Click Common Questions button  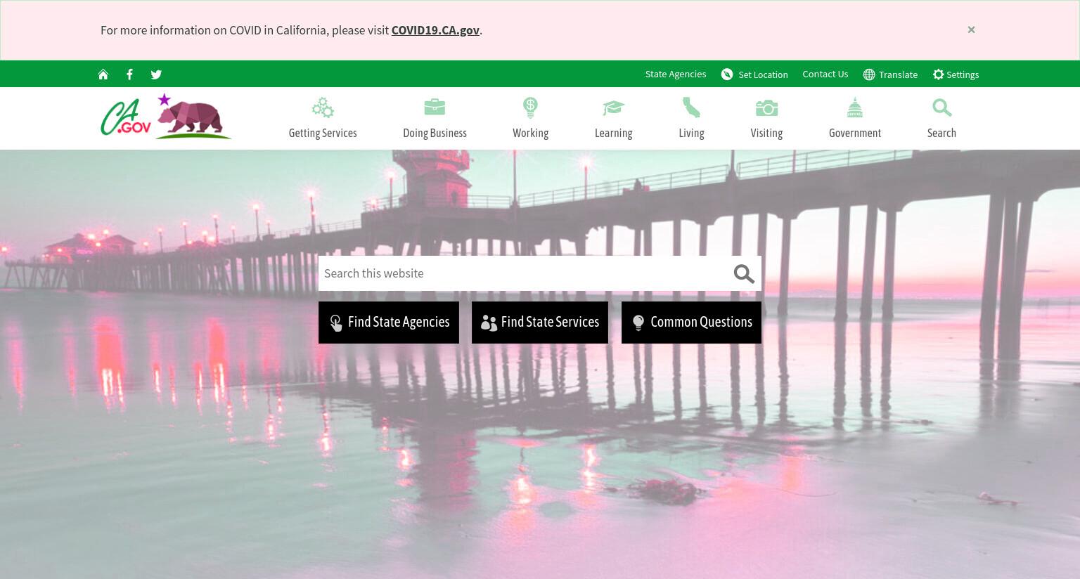(x=691, y=323)
